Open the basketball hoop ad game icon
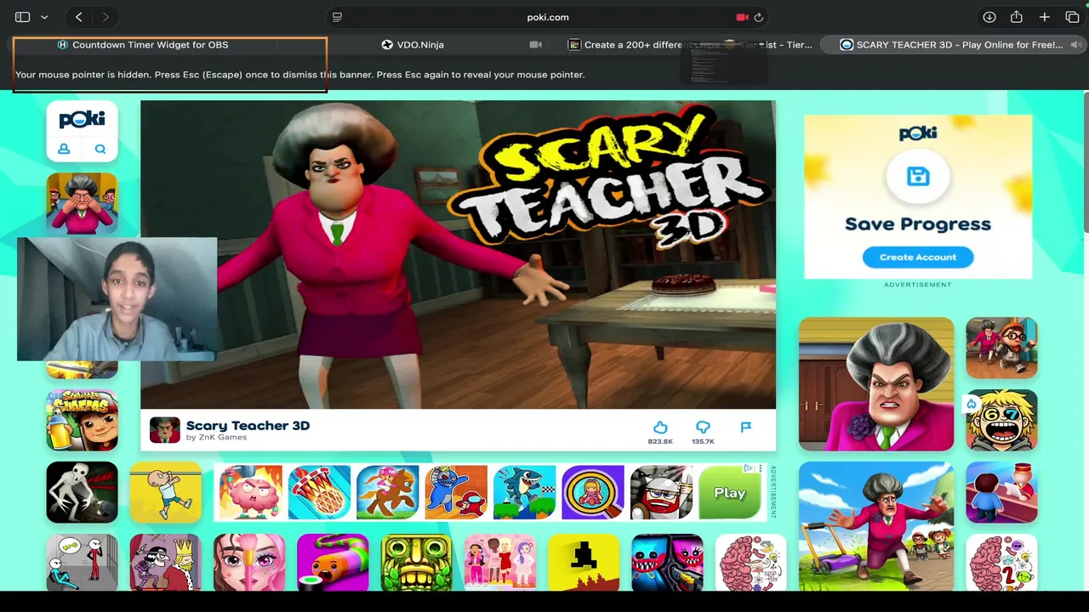1089x612 pixels. tap(319, 492)
